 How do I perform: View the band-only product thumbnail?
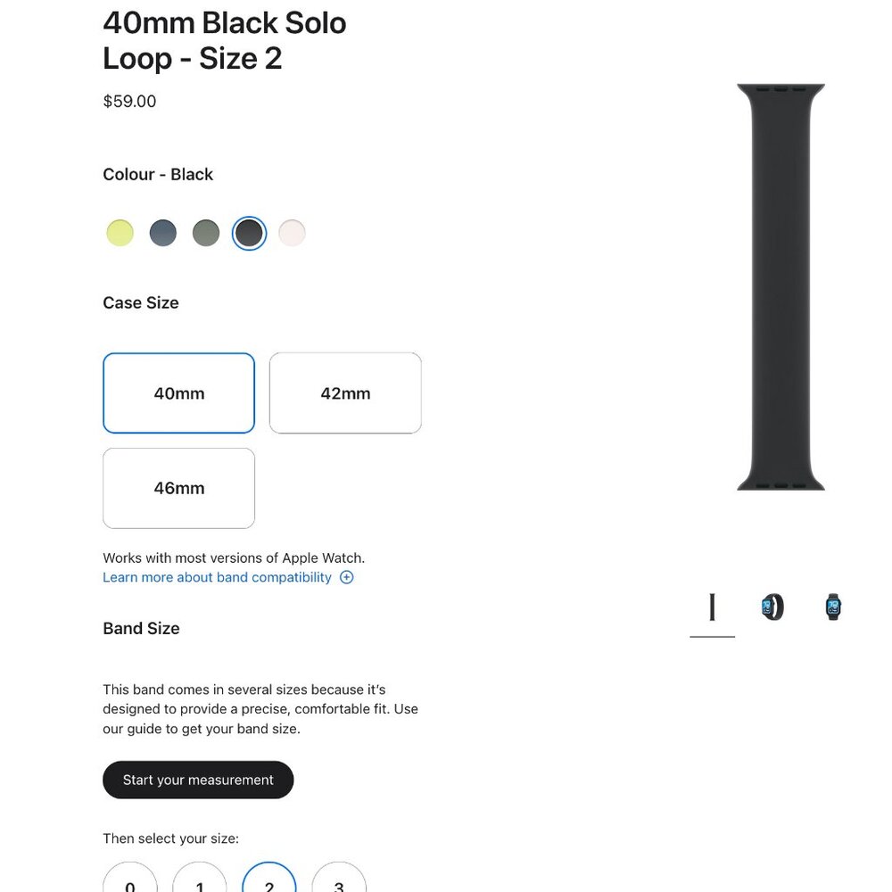[712, 607]
